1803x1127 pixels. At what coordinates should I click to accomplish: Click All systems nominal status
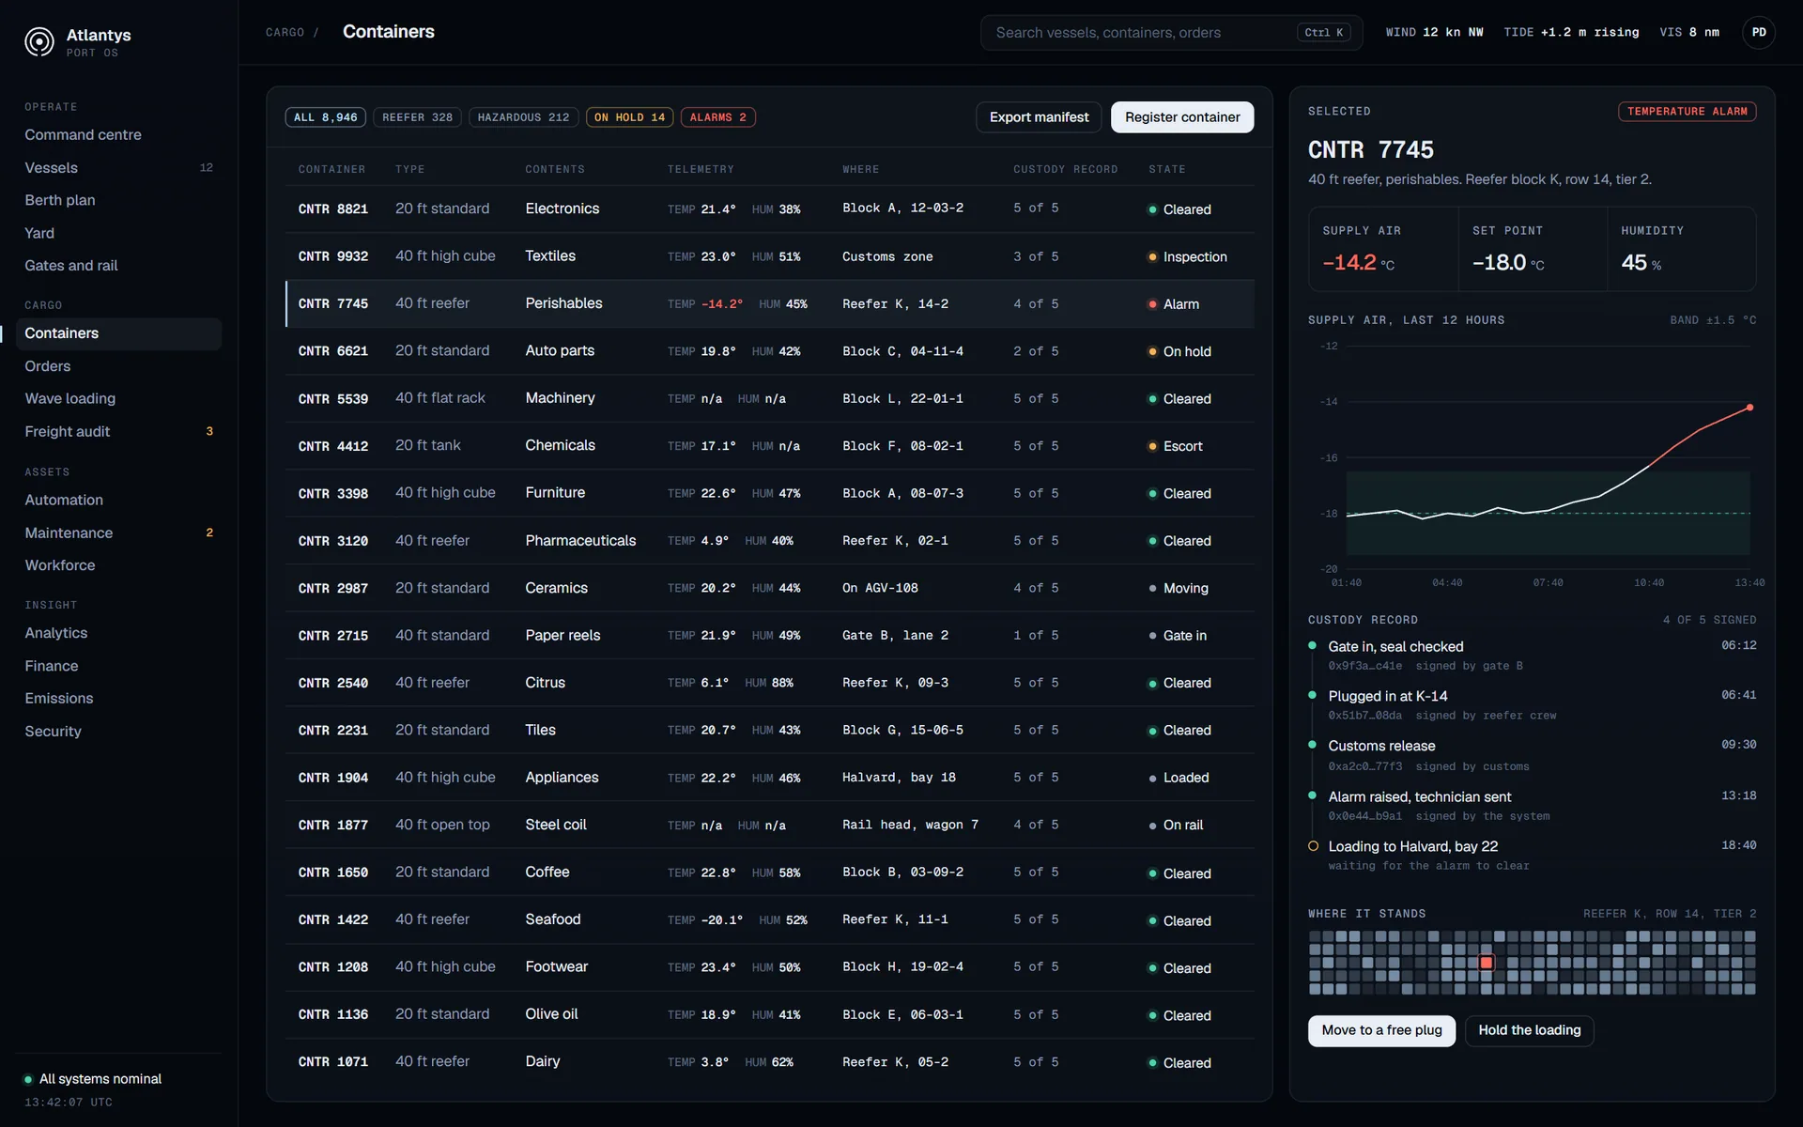click(x=92, y=1079)
